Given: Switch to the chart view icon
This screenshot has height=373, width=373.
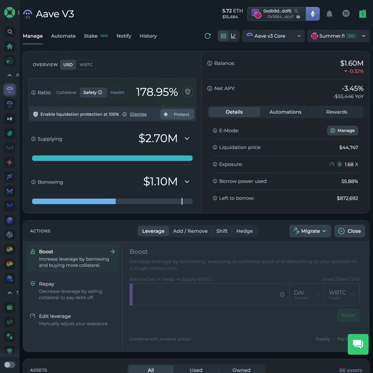Looking at the screenshot, I should tap(233, 36).
